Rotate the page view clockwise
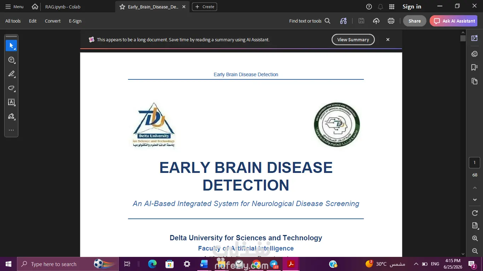The height and width of the screenshot is (271, 483). tap(475, 213)
